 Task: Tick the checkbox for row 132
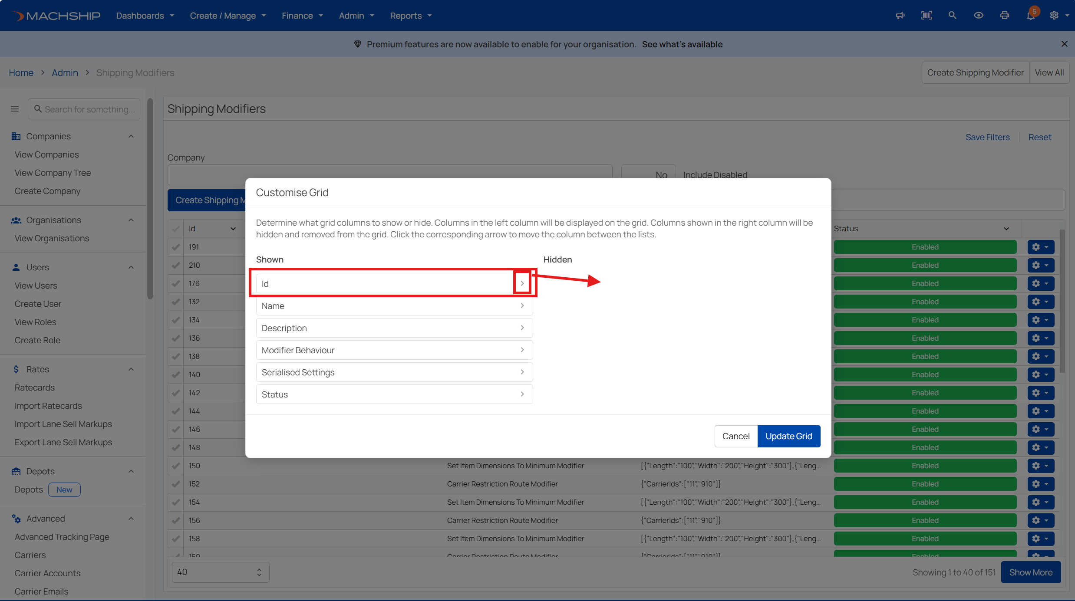[x=176, y=302]
